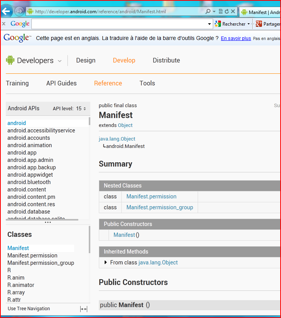281x318 pixels.
Task: Click the Android robot Developers logo
Action: point(10,60)
